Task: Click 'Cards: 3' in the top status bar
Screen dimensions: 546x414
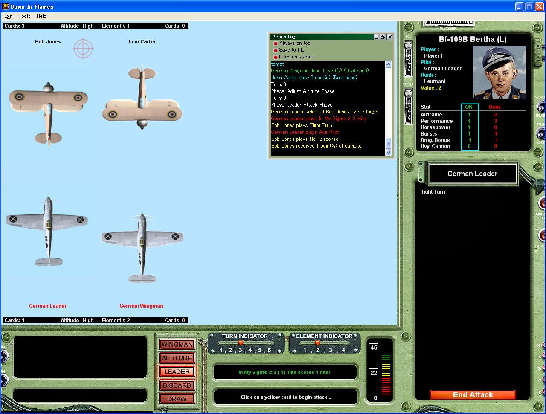Action: pos(15,26)
